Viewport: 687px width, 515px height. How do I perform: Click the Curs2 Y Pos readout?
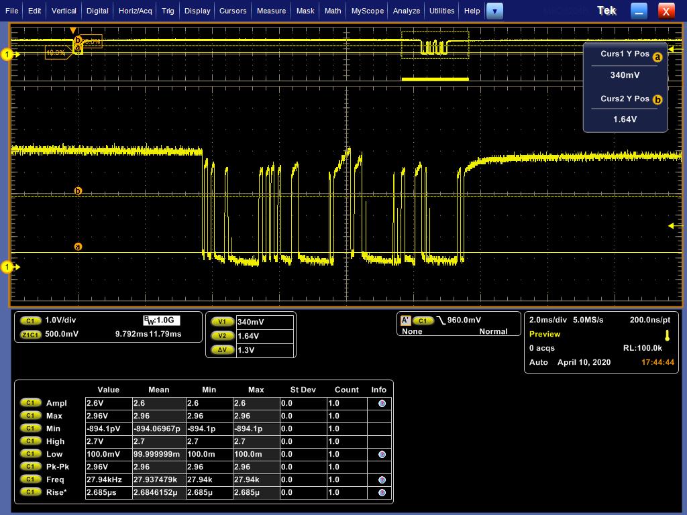click(x=625, y=119)
